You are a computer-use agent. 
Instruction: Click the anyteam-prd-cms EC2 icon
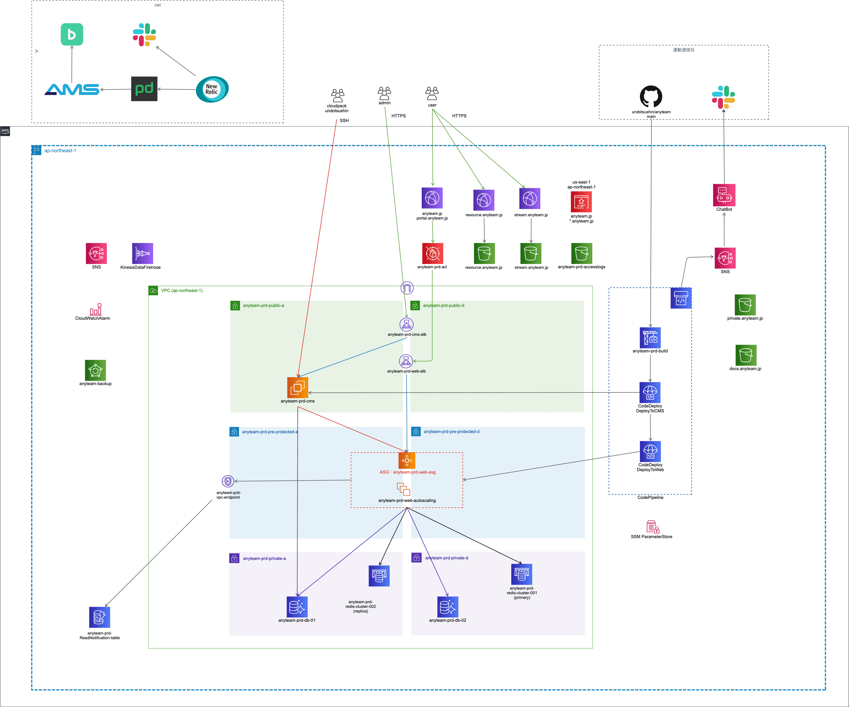298,388
